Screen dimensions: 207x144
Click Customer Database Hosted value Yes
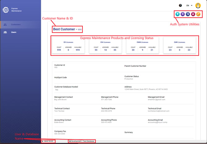tap(57, 90)
